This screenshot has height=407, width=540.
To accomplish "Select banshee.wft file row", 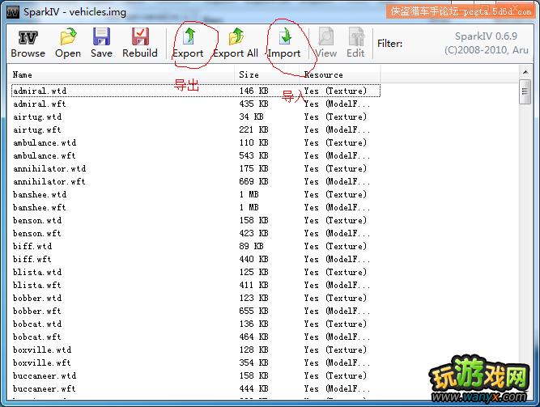I will (196, 207).
